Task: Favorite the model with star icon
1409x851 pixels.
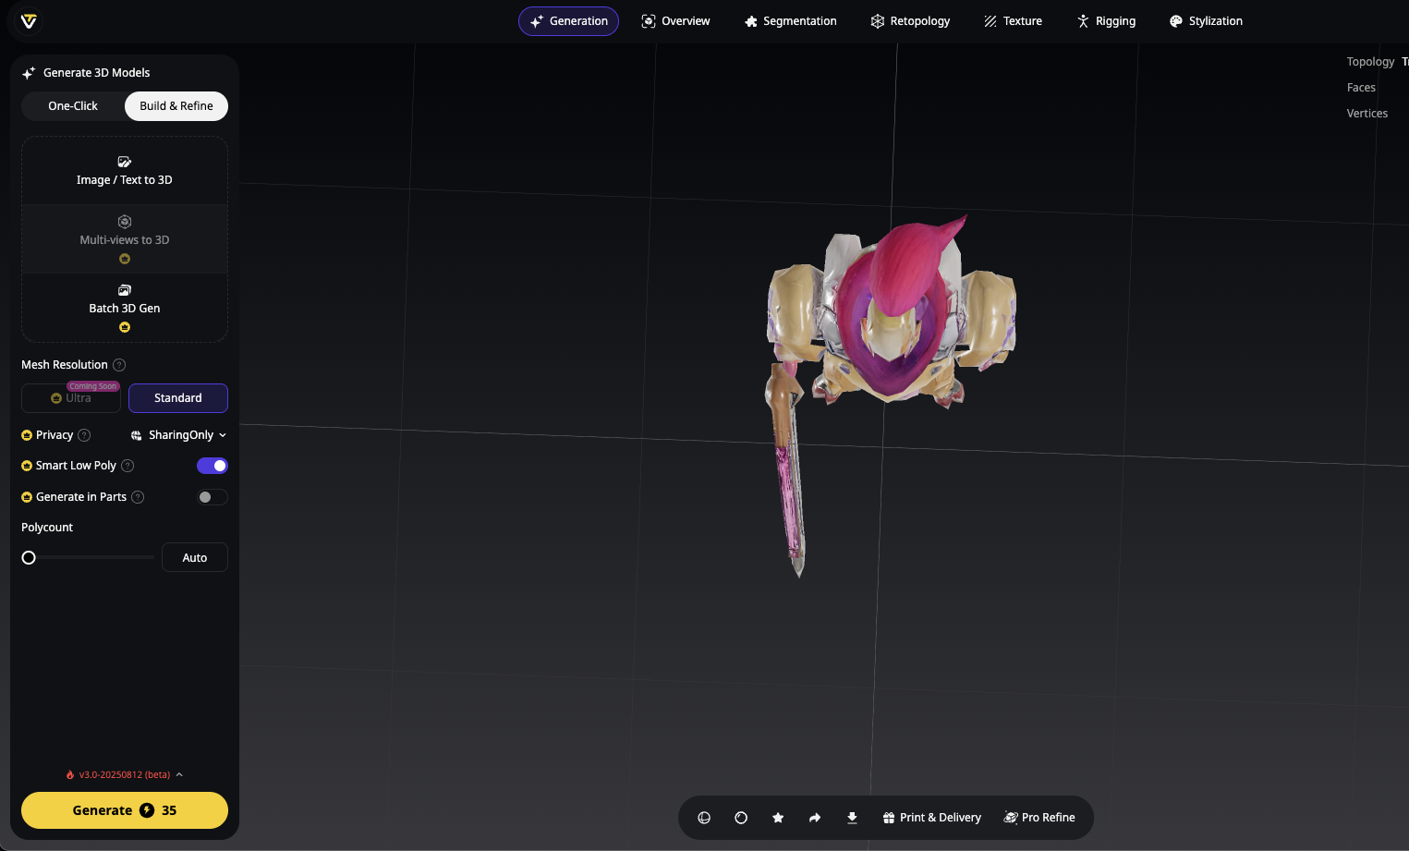Action: tap(778, 818)
